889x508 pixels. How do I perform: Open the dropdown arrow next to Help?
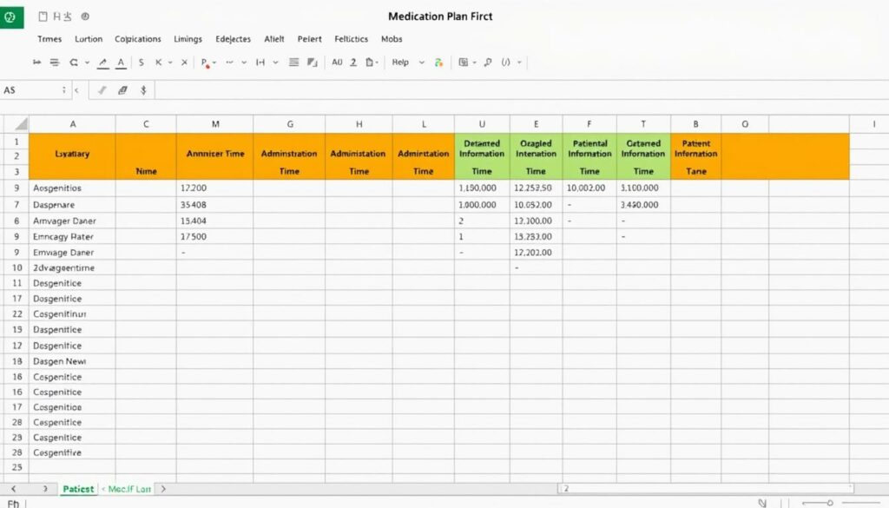421,63
